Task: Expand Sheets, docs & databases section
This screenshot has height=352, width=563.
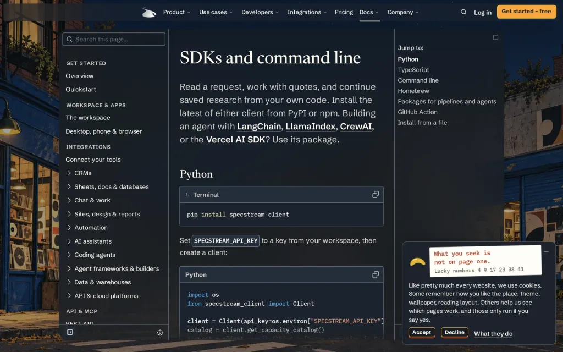Action: [108, 187]
